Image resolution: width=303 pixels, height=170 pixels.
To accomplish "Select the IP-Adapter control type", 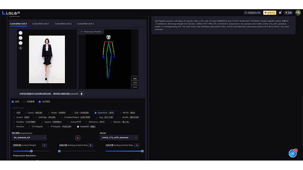I will pyautogui.click(x=60, y=127).
